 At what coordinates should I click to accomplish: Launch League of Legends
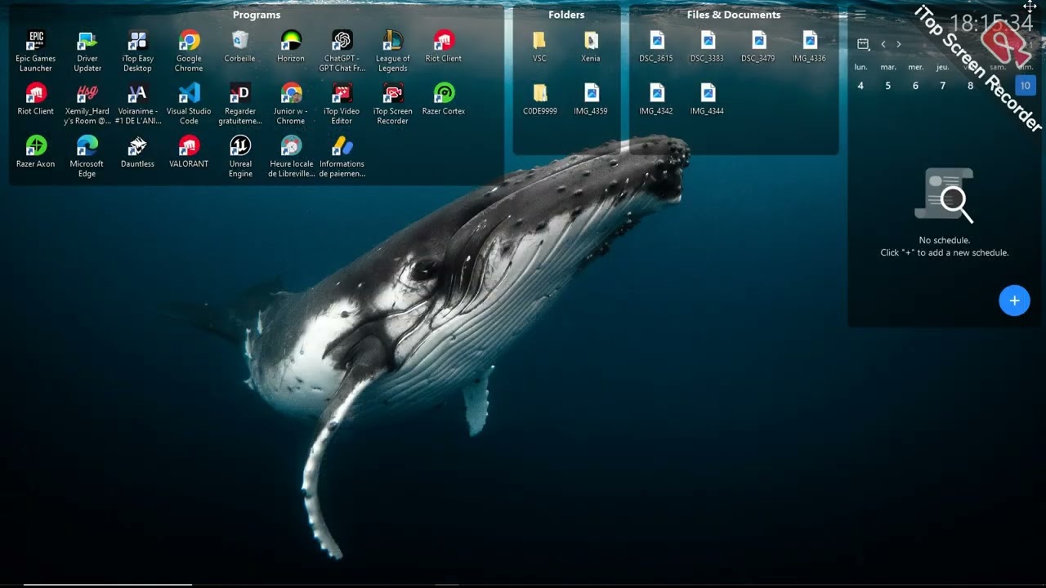click(392, 51)
